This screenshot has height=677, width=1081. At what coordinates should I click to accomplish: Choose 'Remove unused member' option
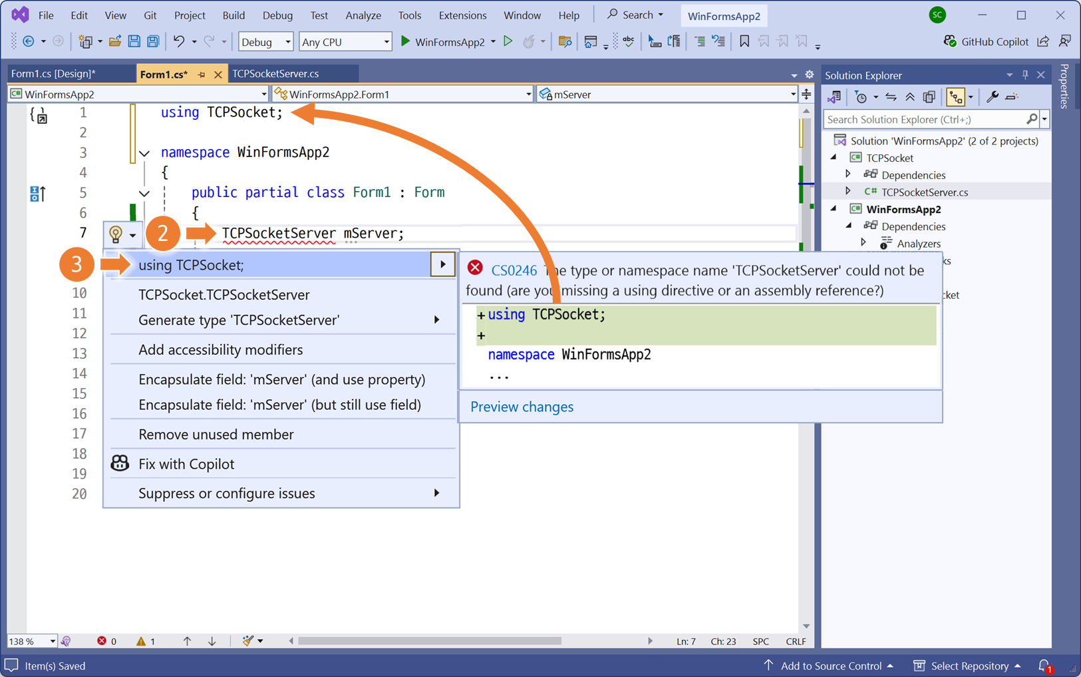216,434
